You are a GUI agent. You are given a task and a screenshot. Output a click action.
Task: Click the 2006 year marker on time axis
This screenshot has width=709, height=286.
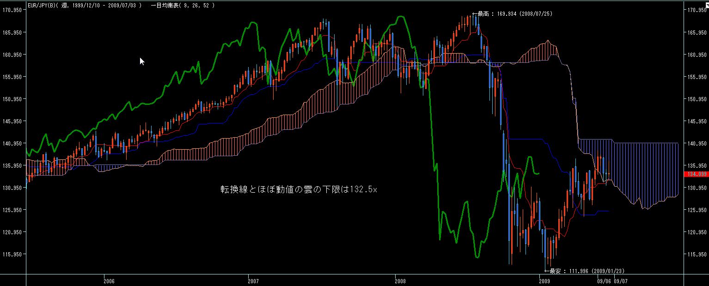tap(109, 280)
